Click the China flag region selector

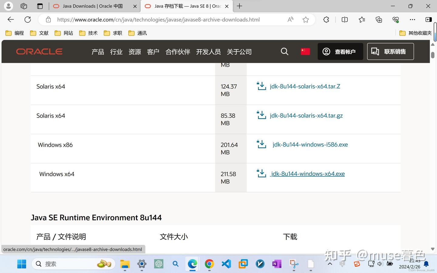pos(305,51)
